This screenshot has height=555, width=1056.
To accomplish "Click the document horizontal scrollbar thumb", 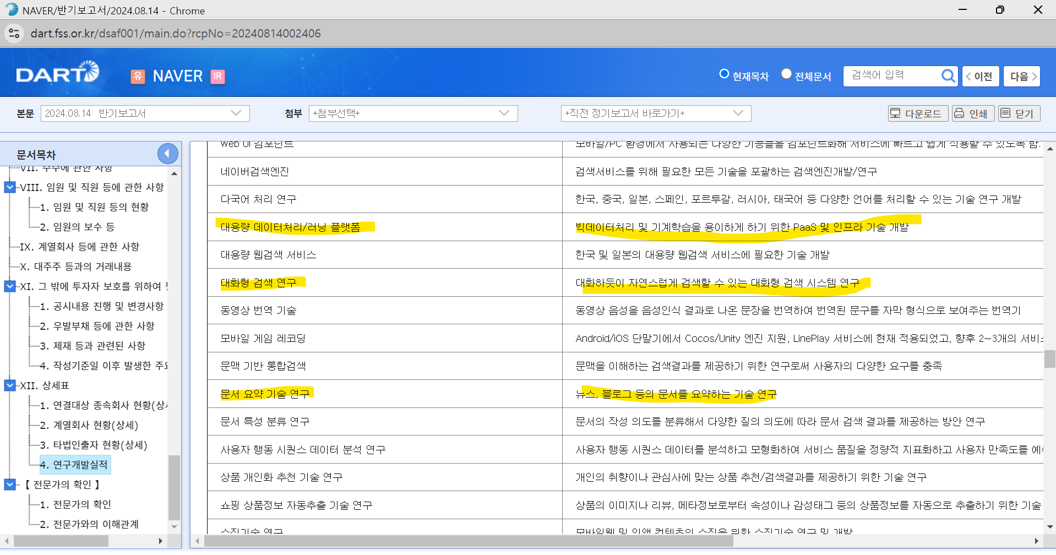I will click(469, 541).
